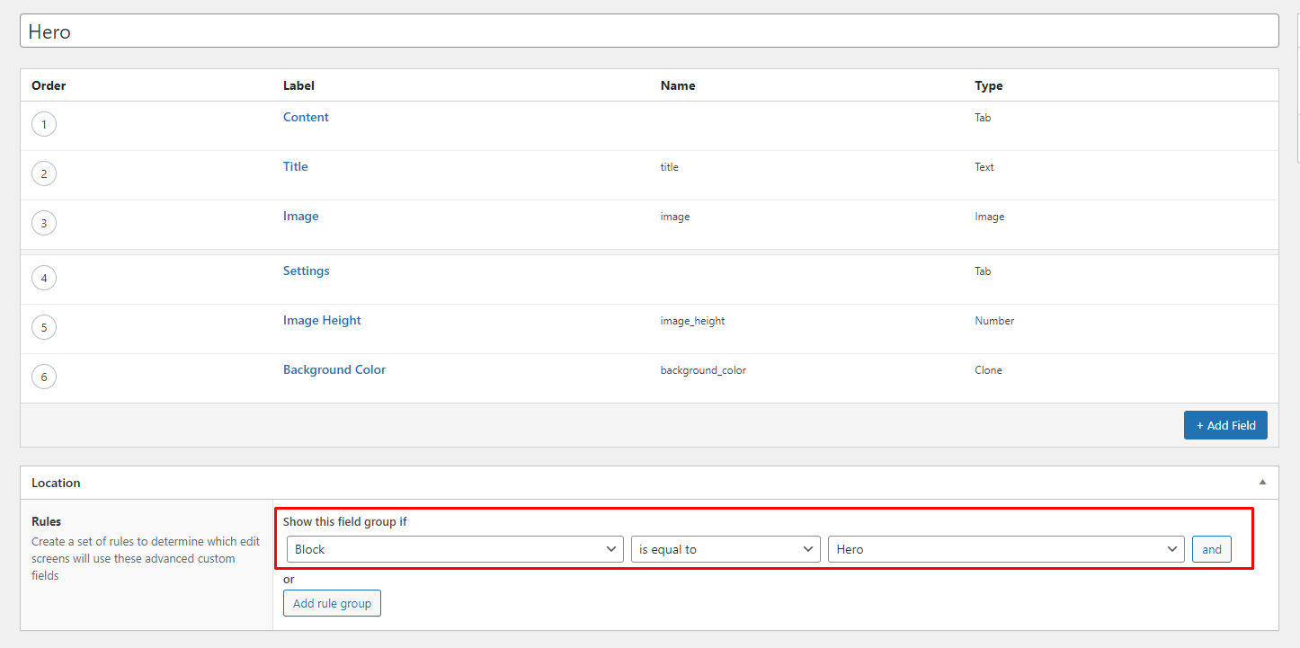The image size is (1300, 648).
Task: Click the order handle numbered 2
Action: pyautogui.click(x=44, y=173)
